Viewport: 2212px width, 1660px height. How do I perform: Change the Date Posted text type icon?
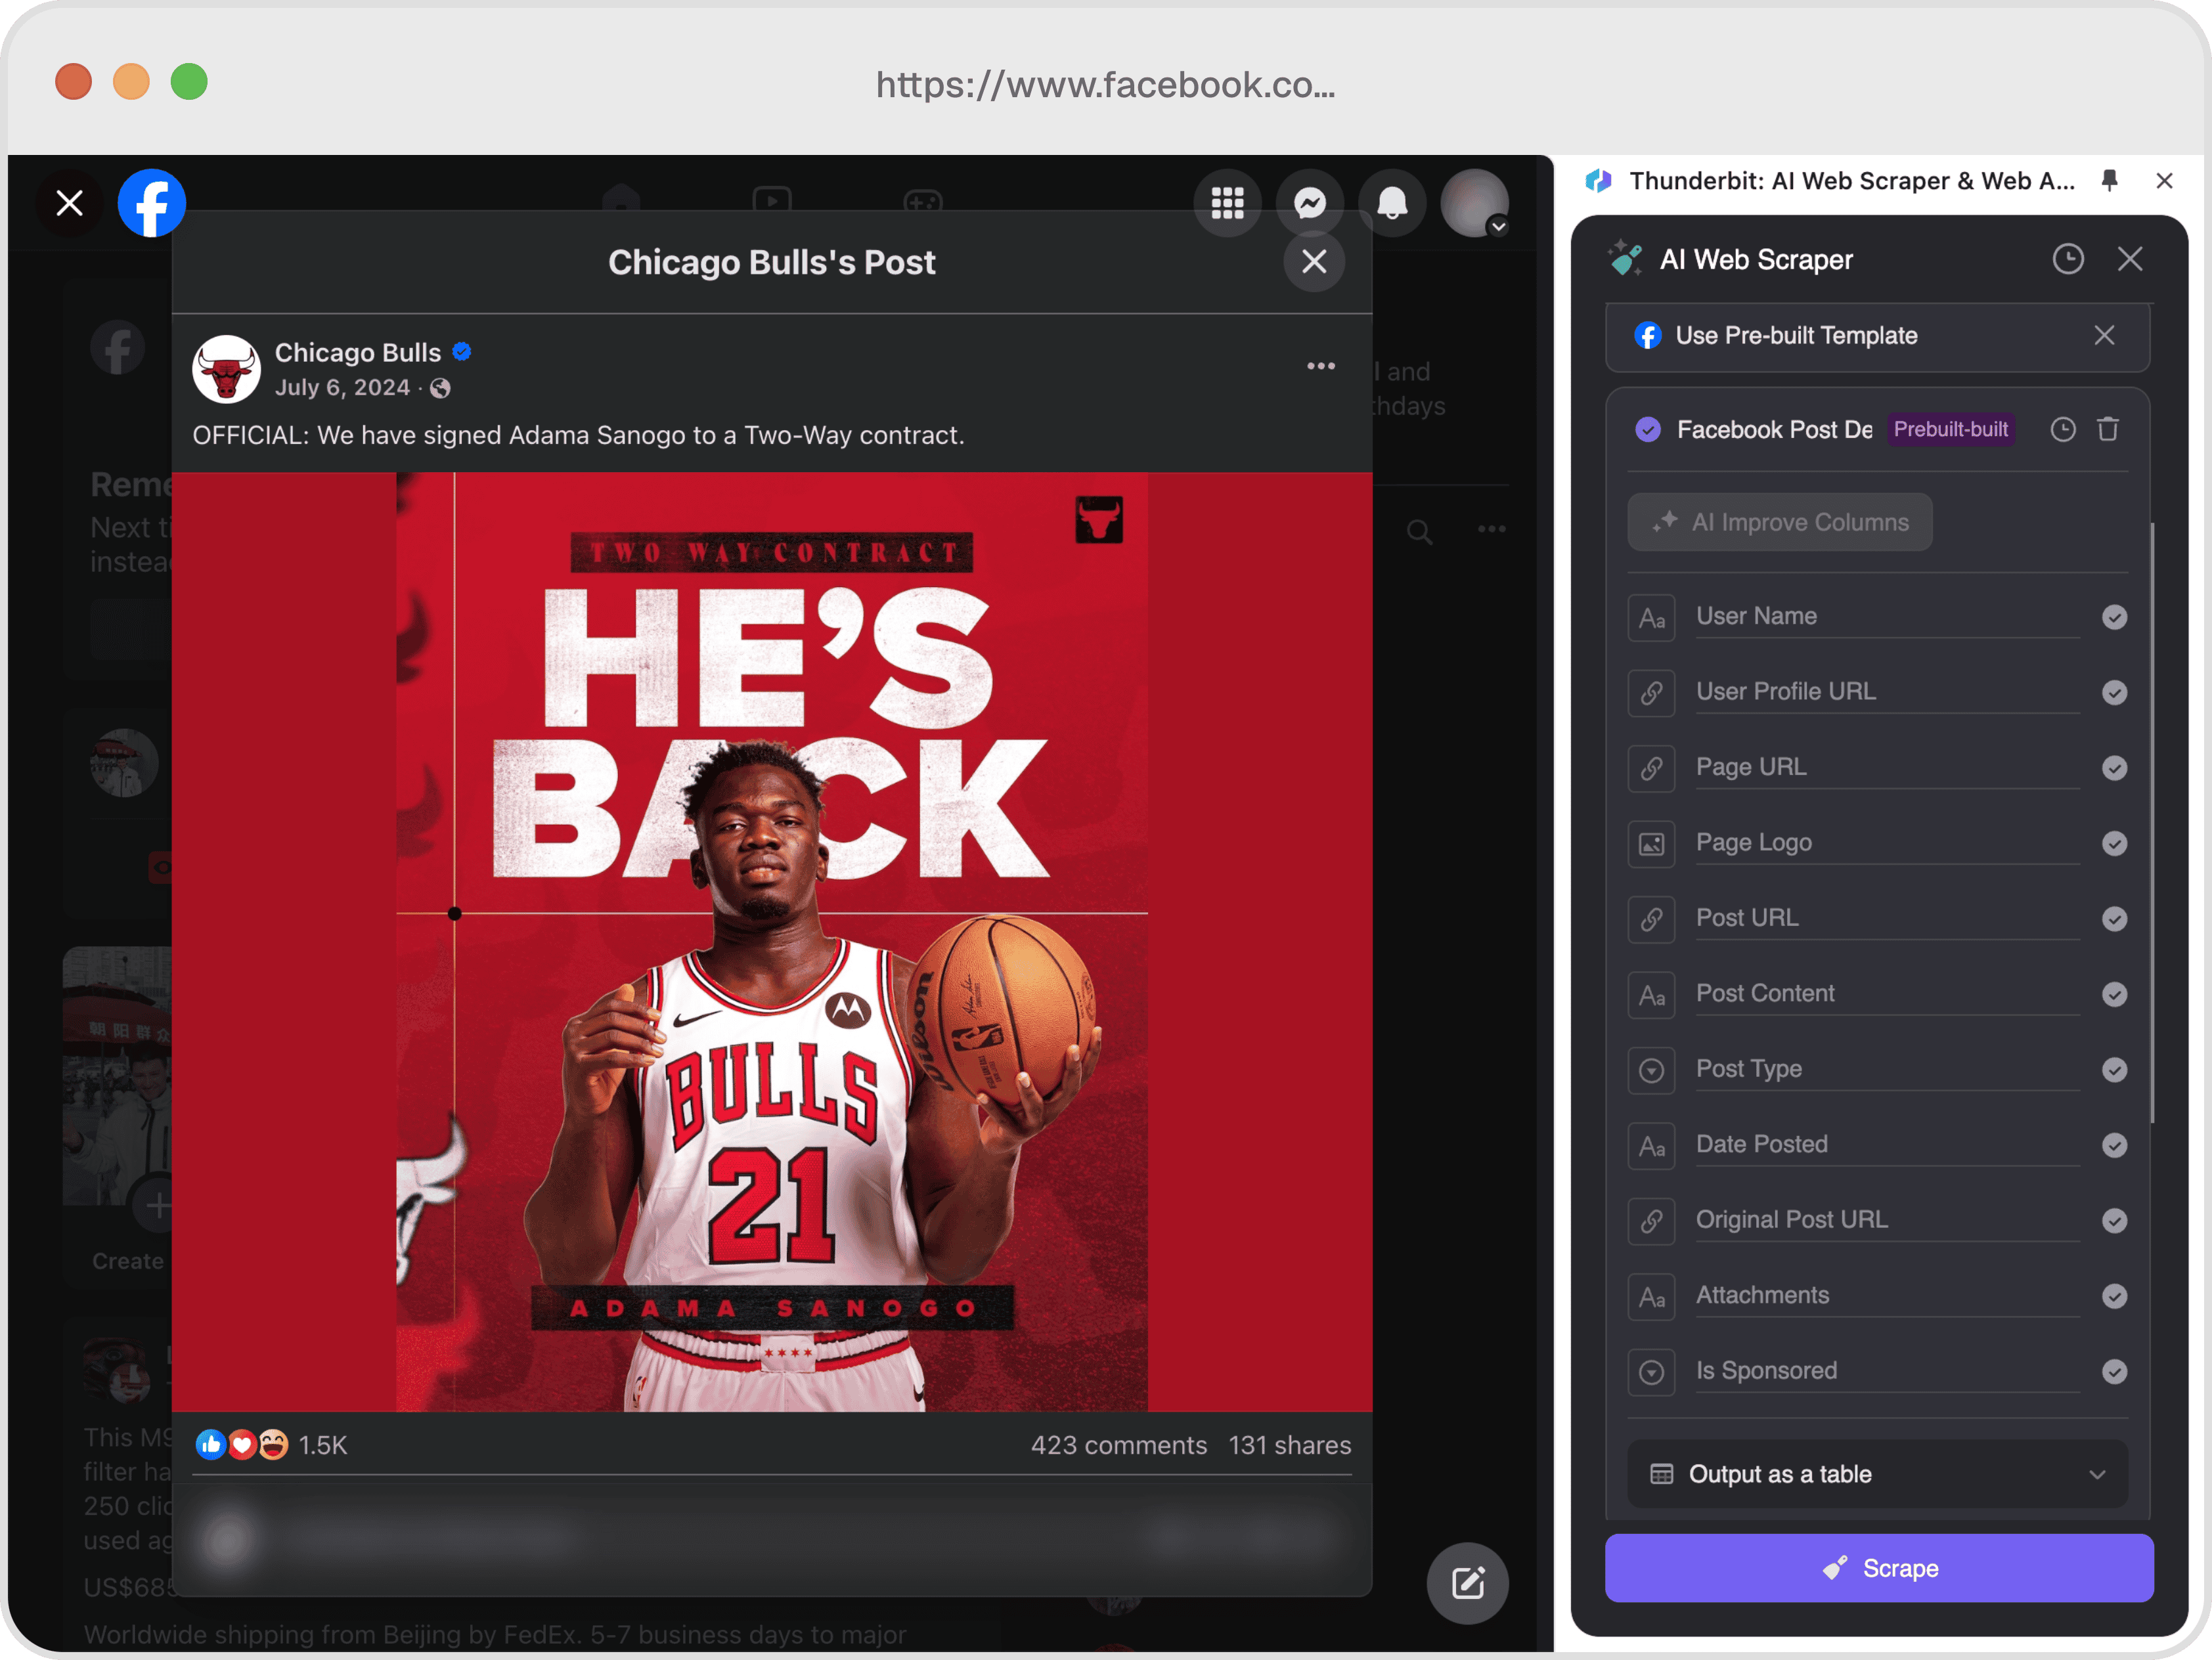tap(1652, 1146)
